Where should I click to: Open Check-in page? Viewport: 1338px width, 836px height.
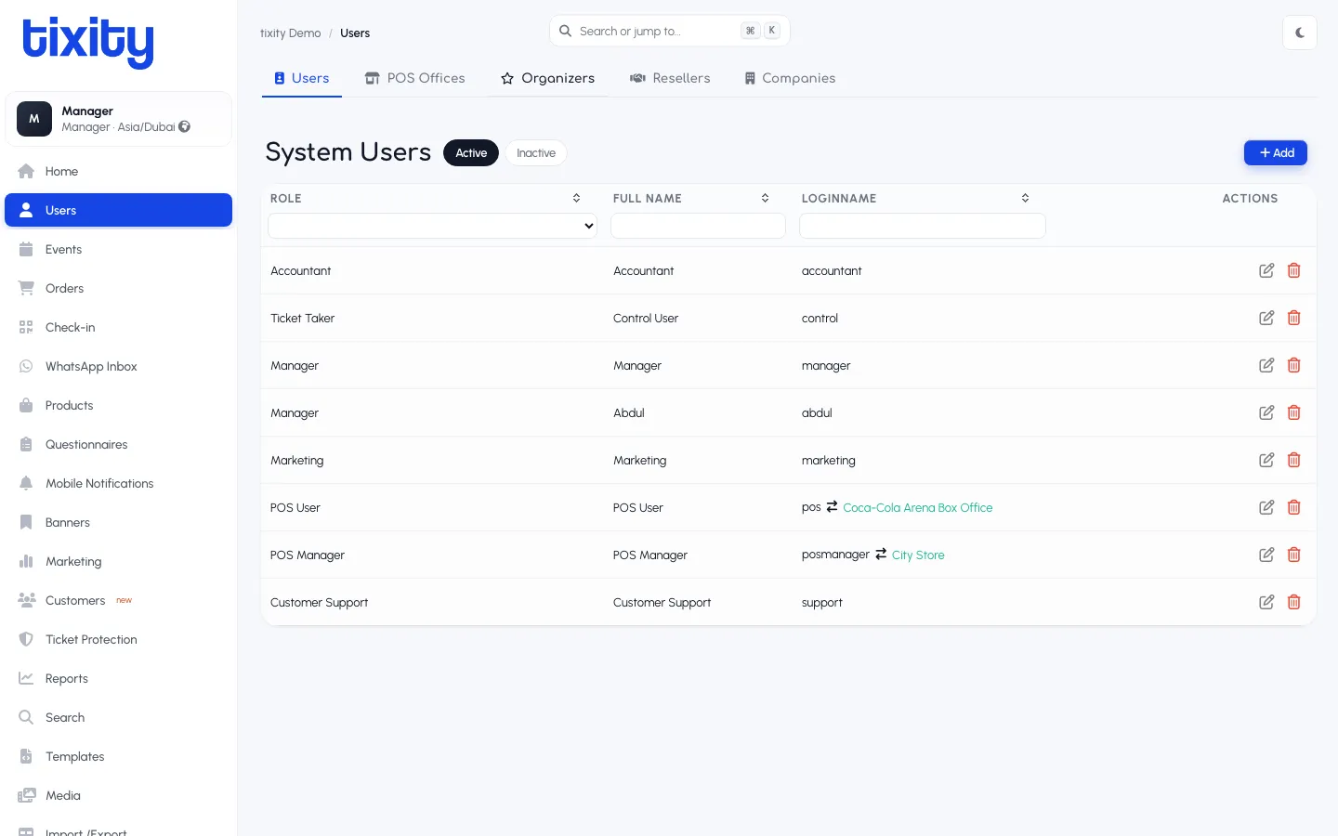click(x=118, y=327)
